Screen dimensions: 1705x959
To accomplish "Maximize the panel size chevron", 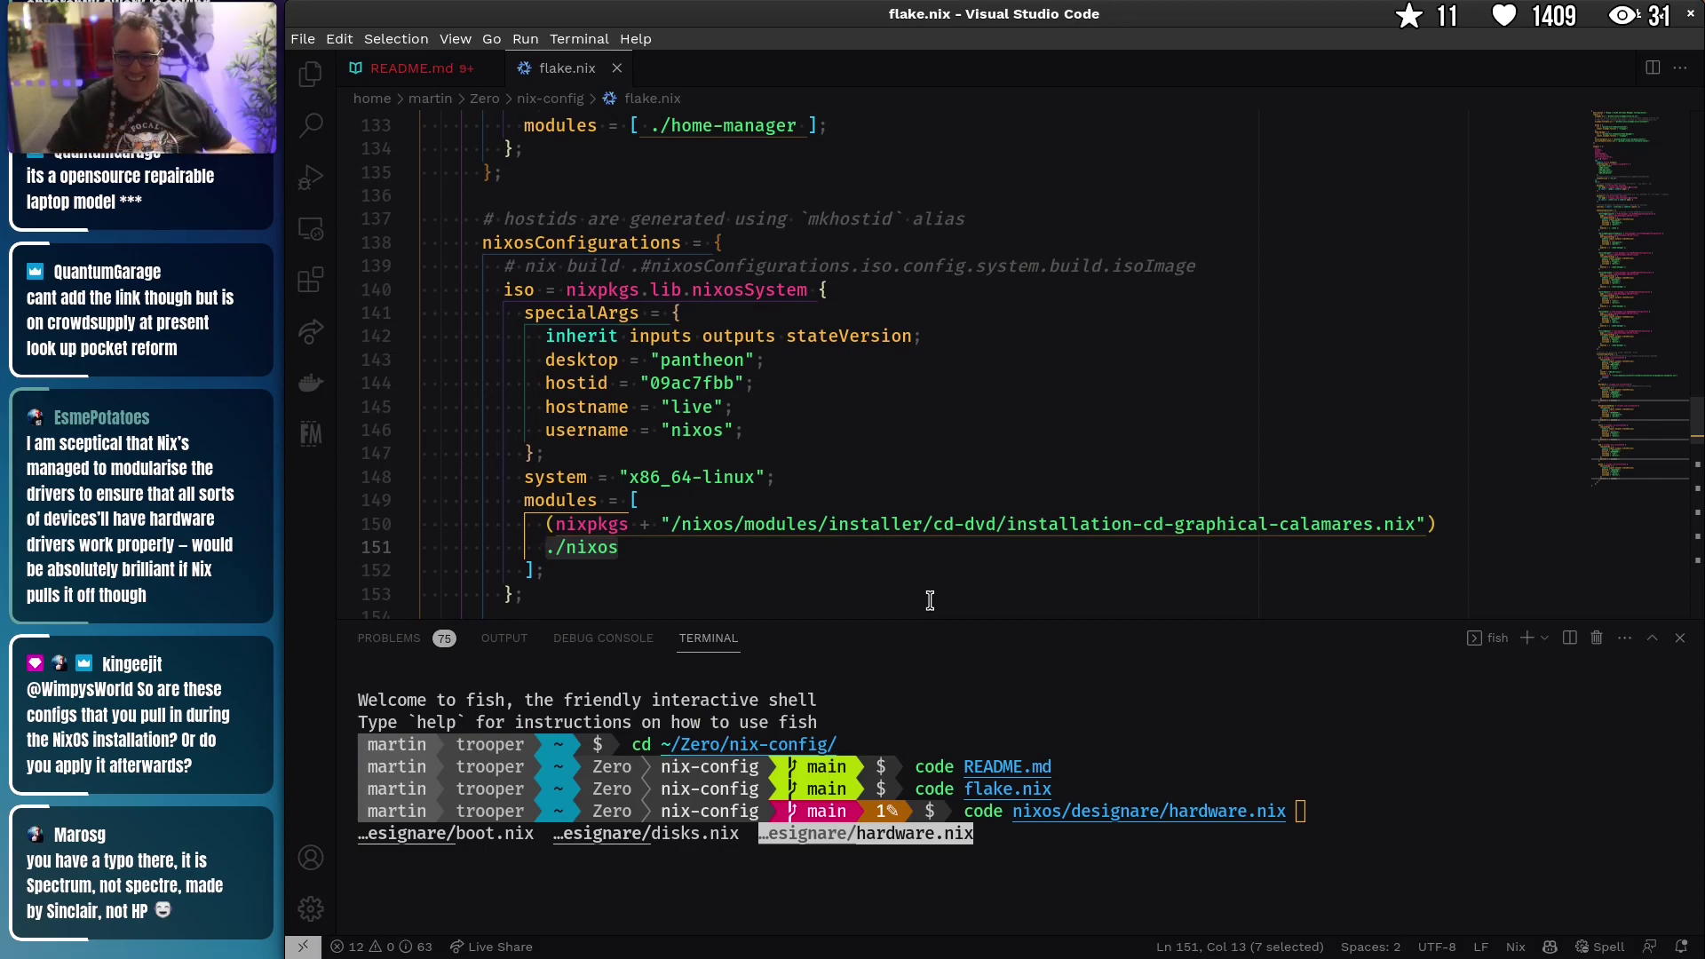I will (x=1652, y=638).
